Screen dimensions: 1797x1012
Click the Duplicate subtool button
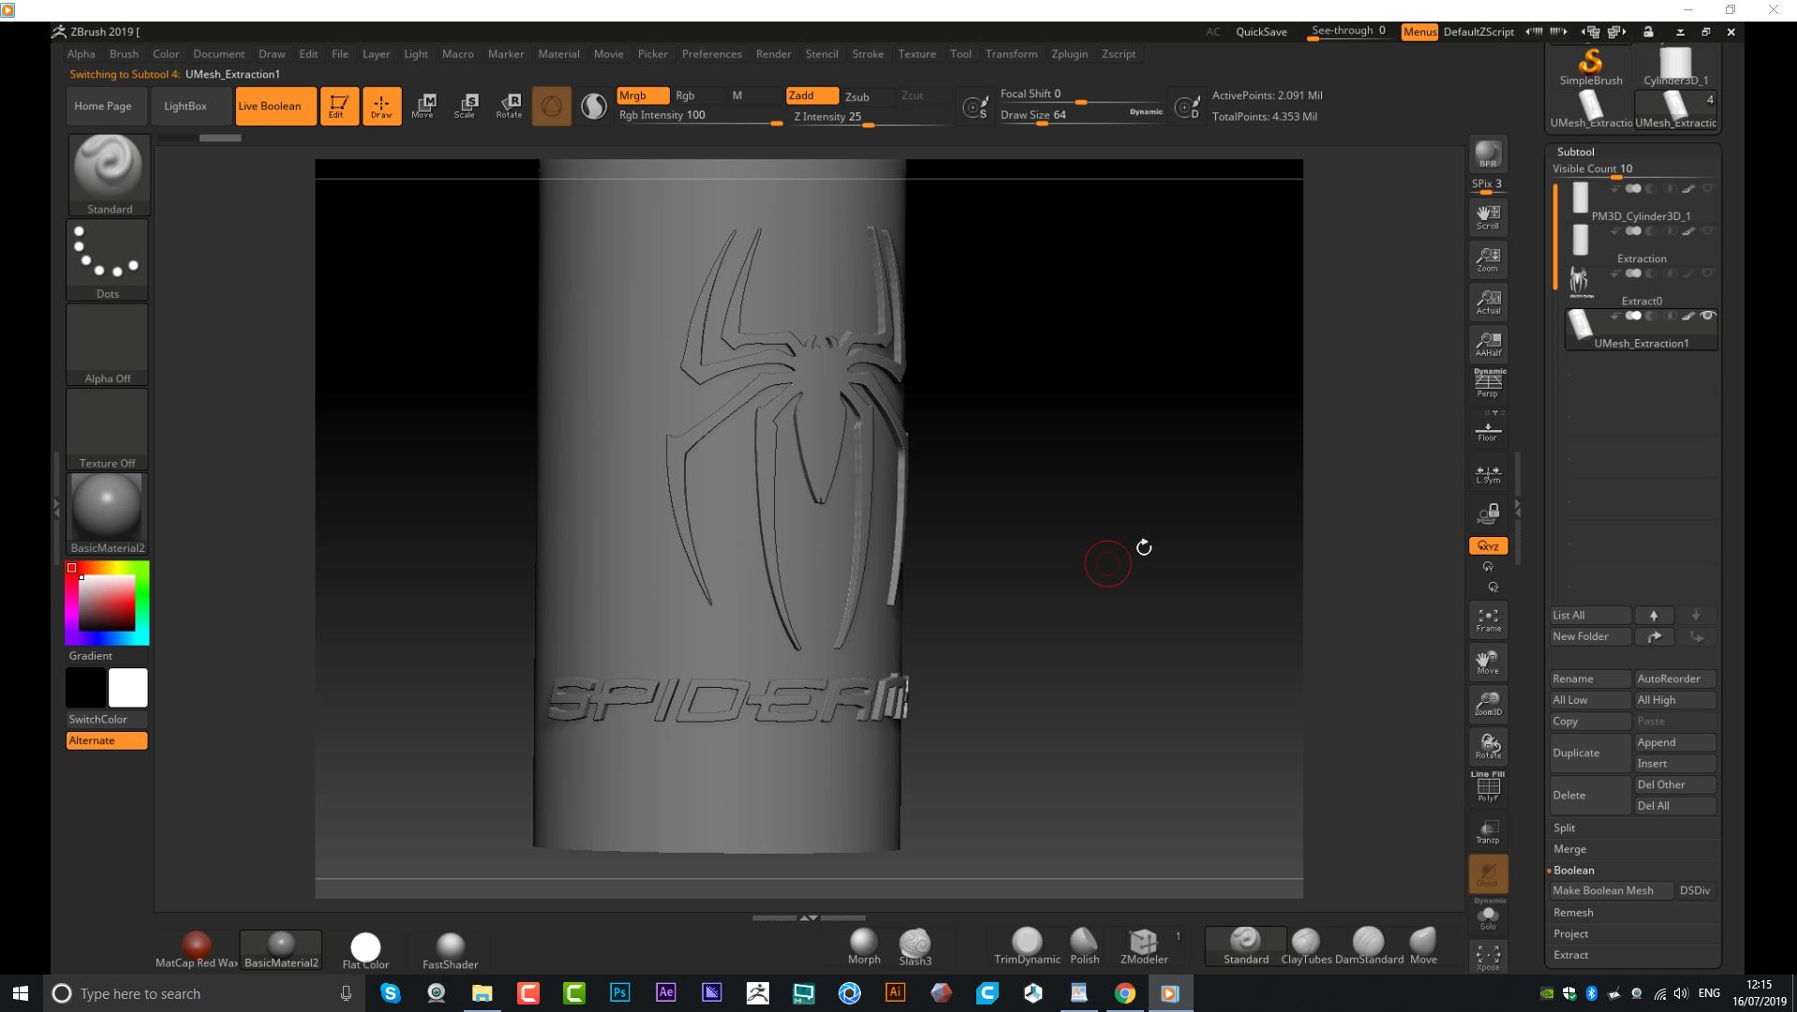pos(1590,753)
